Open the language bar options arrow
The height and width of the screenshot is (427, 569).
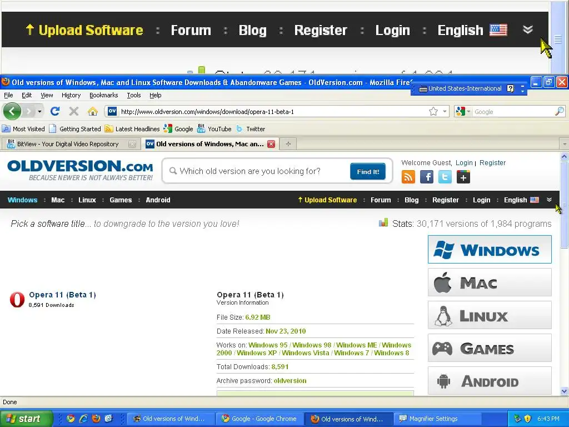[x=522, y=91]
